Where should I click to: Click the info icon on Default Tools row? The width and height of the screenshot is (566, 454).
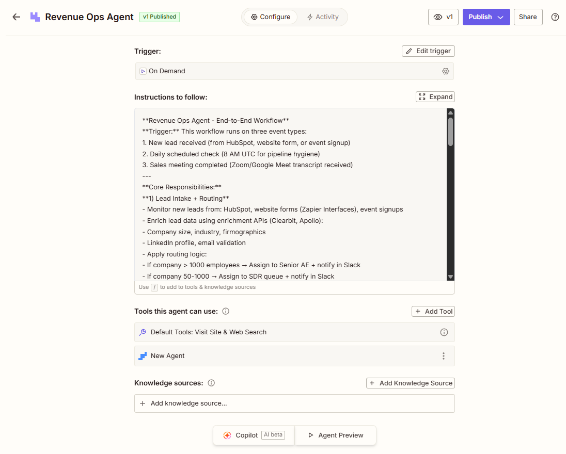pyautogui.click(x=444, y=332)
